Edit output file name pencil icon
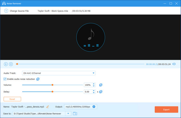This screenshot has height=118, width=181. pos(48,107)
